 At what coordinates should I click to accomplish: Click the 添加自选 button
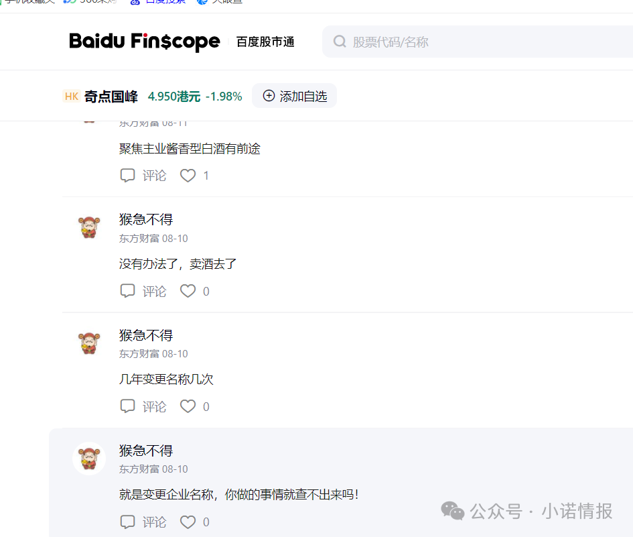pos(294,96)
